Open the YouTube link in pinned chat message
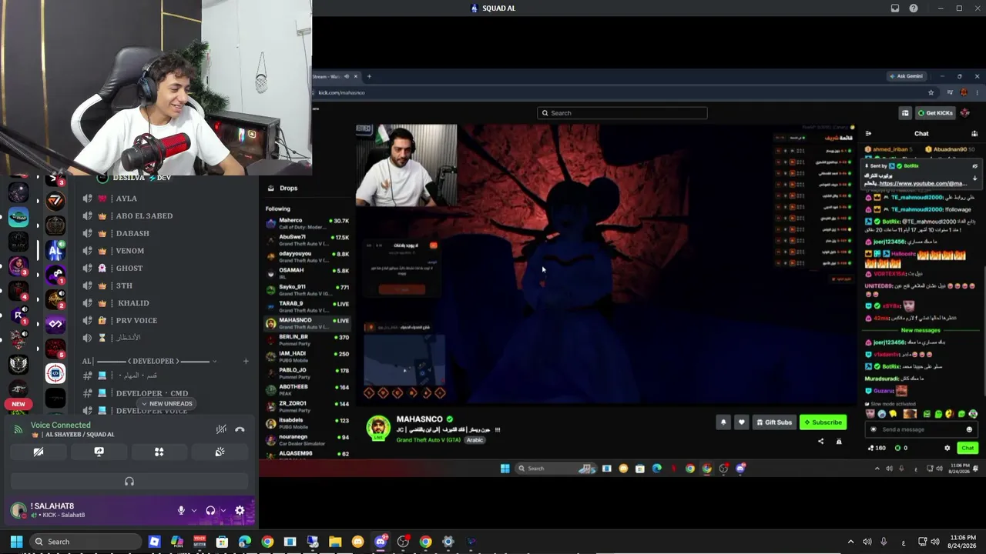 922,184
